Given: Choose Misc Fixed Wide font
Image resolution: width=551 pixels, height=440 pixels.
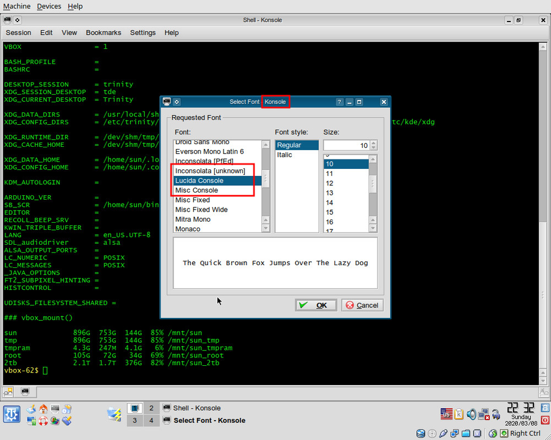Looking at the screenshot, I should click(x=217, y=210).
